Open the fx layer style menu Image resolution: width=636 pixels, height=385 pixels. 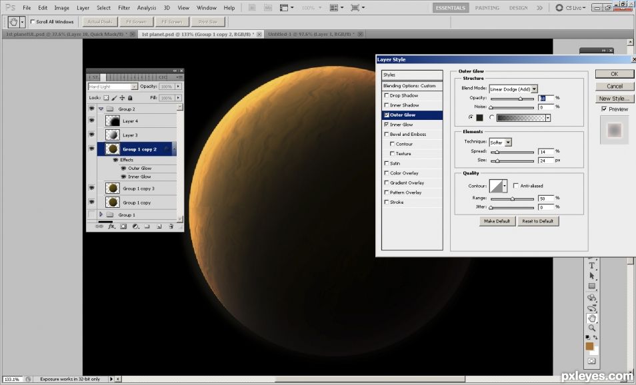(111, 226)
